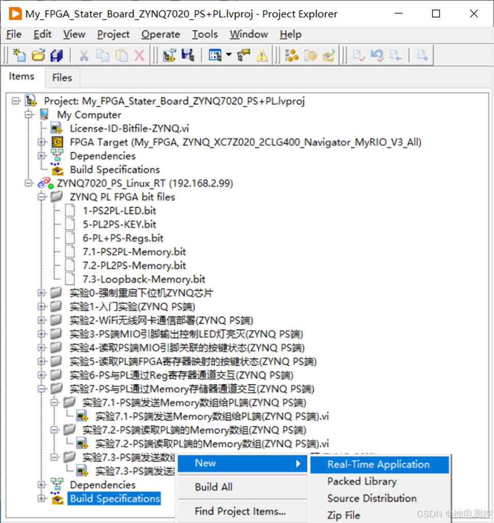Click the My Computer monitor icon

coord(44,115)
